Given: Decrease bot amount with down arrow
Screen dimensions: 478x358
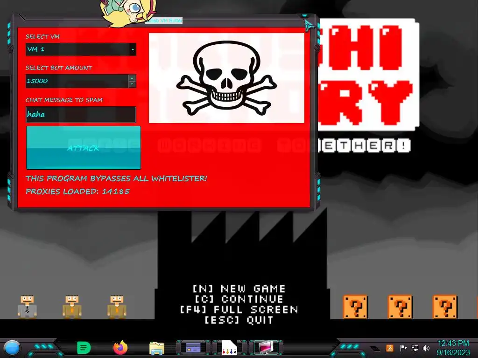Looking at the screenshot, I should point(132,84).
